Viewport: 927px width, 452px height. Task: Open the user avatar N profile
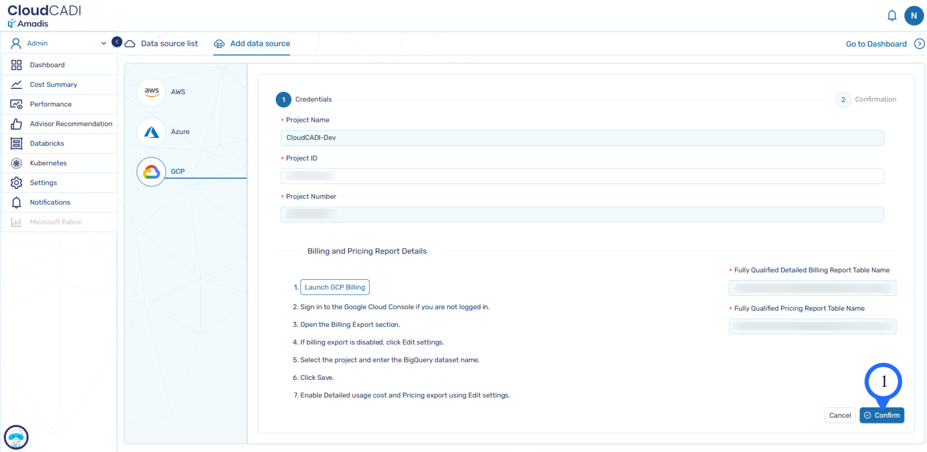914,16
